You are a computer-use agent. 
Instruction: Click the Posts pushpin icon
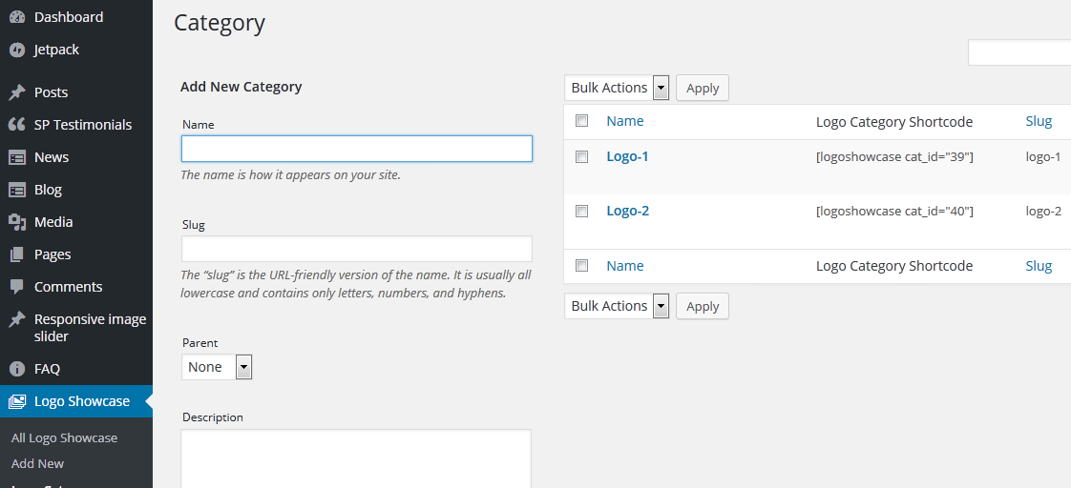tap(17, 92)
